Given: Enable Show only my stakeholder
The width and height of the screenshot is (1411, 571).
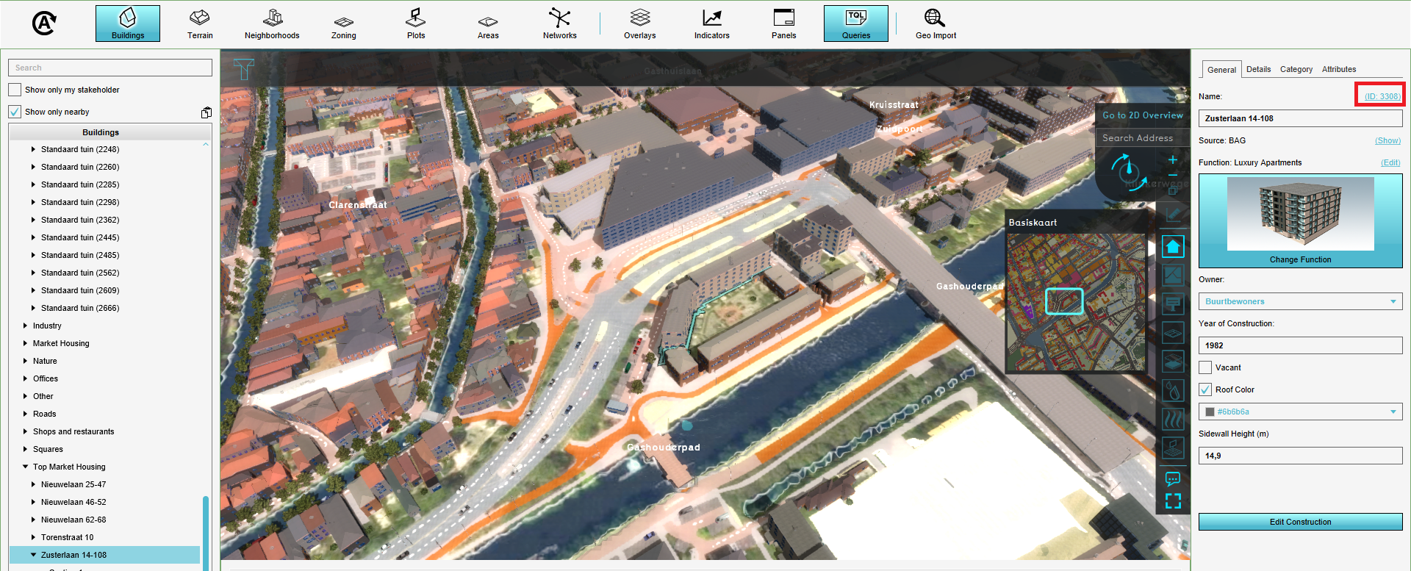Looking at the screenshot, I should tap(15, 90).
